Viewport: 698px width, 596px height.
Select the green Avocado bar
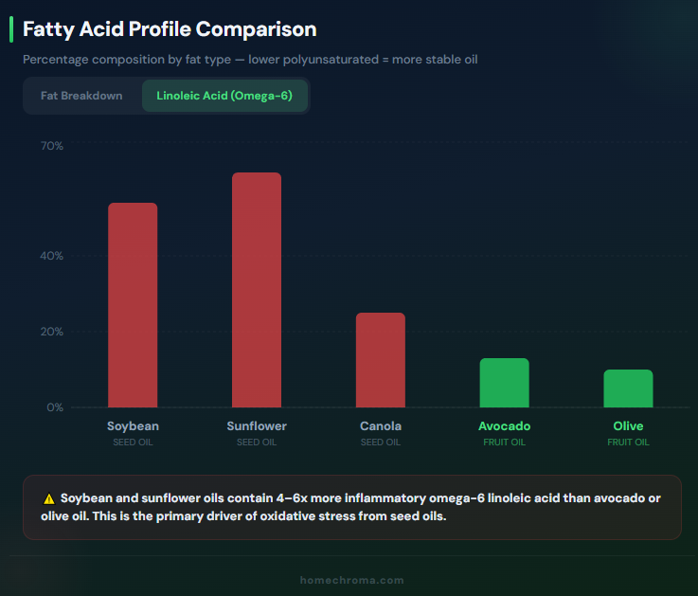click(x=504, y=383)
